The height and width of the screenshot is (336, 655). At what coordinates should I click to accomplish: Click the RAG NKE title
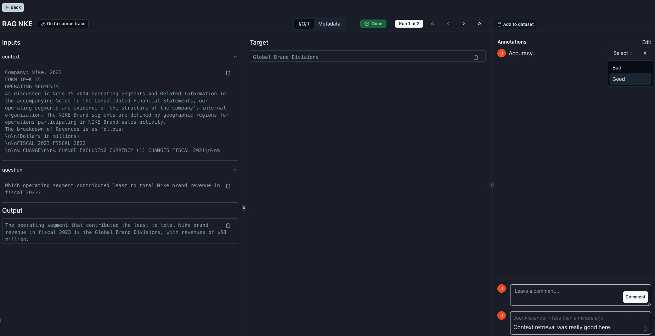17,24
